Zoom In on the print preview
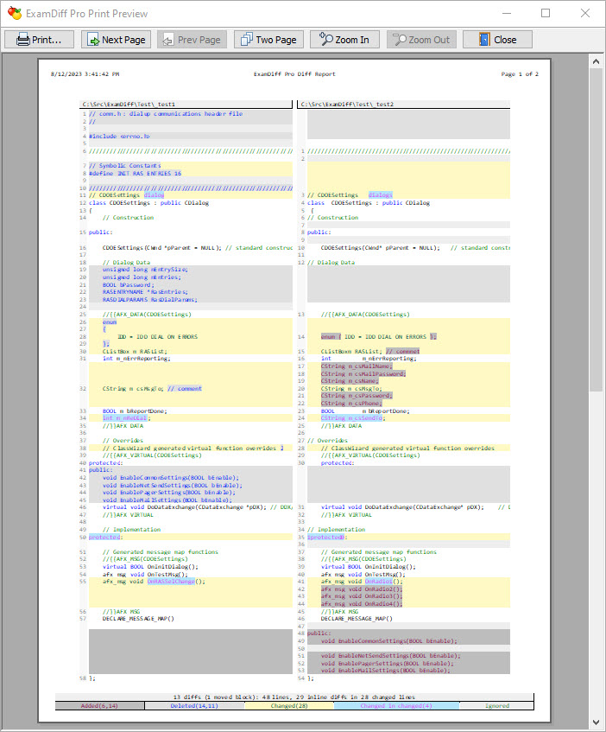 pos(344,40)
